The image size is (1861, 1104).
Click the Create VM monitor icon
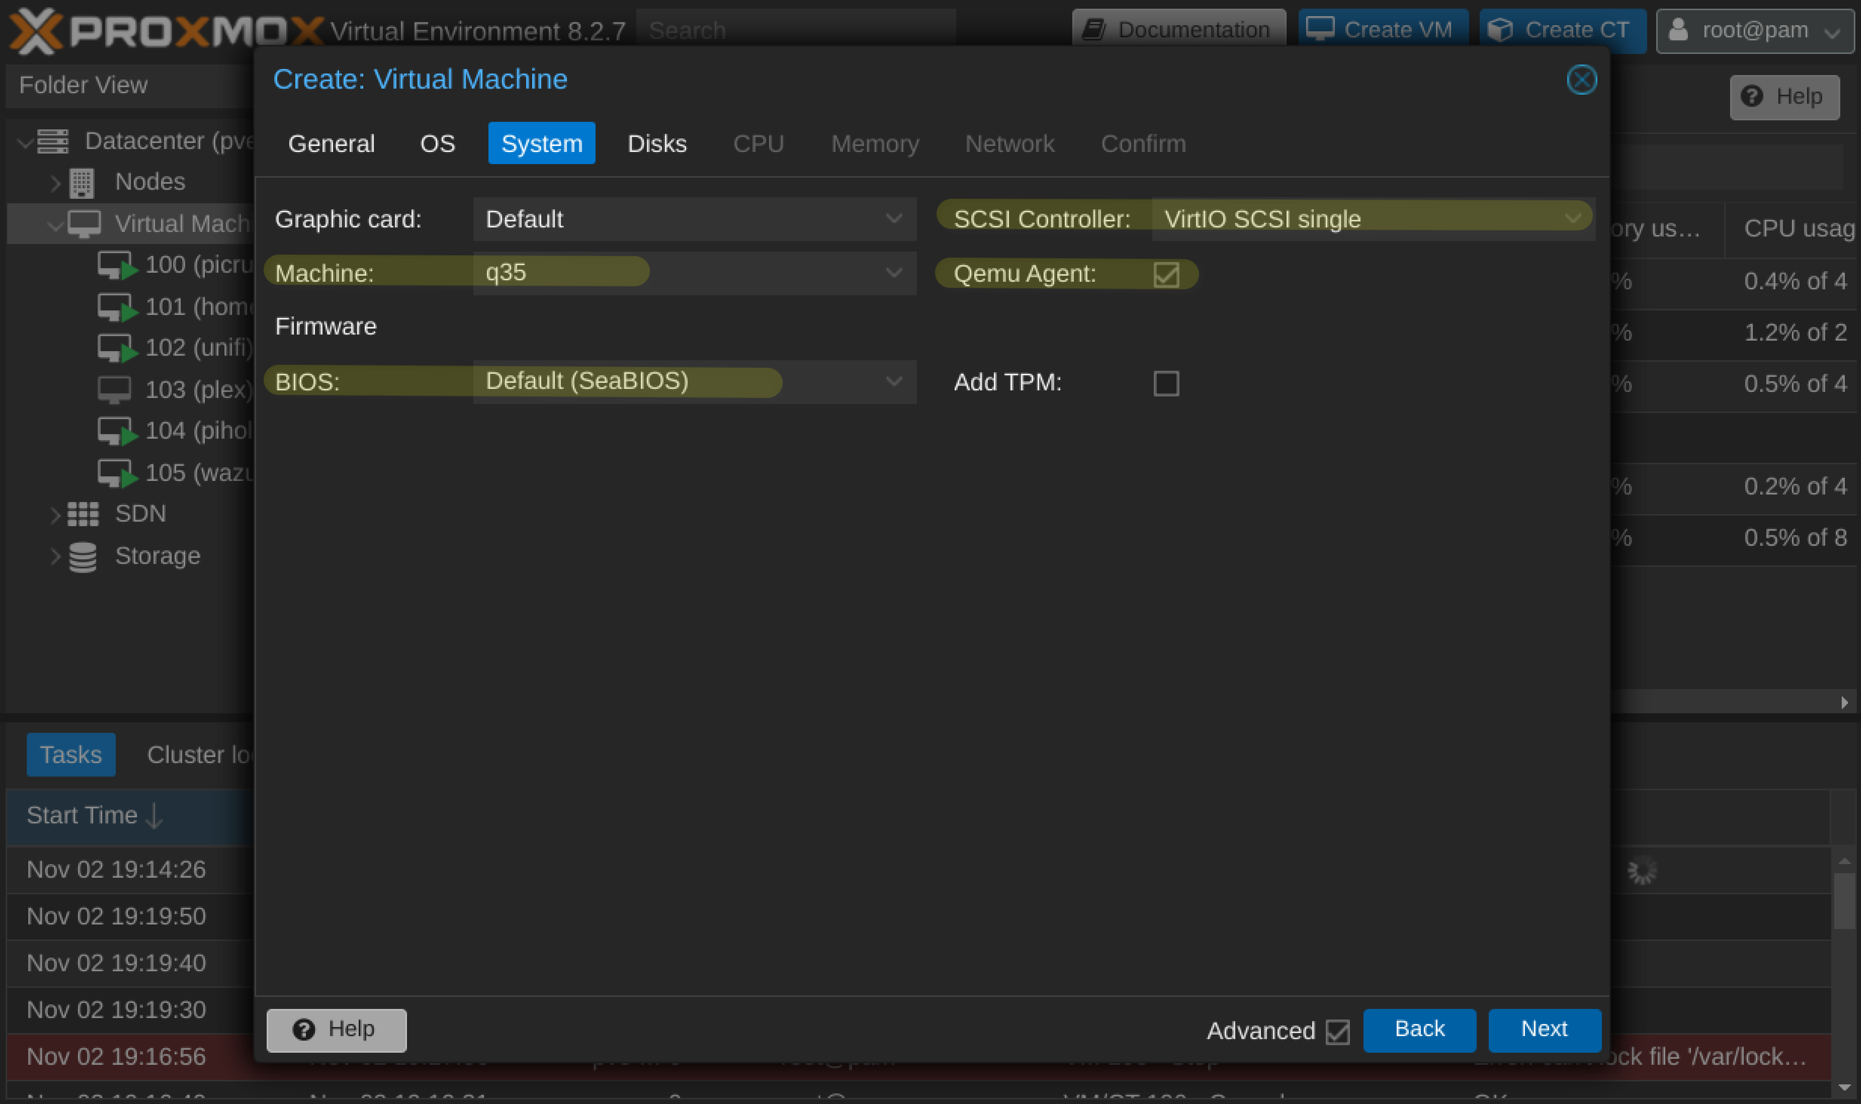1320,29
